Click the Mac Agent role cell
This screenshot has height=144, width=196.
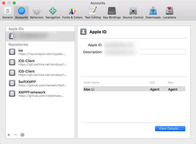pos(172,89)
